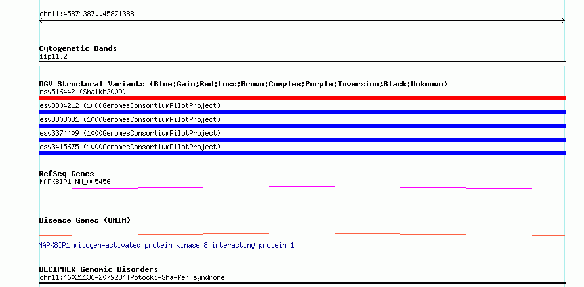This screenshot has height=287, width=584.
Task: Select the DGV Structural Variants track heading
Action: pyautogui.click(x=243, y=84)
